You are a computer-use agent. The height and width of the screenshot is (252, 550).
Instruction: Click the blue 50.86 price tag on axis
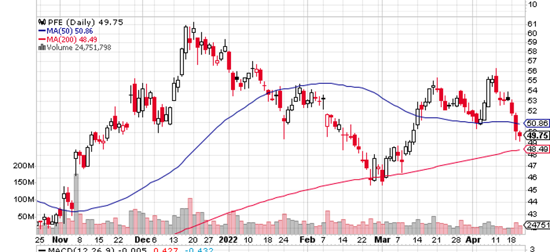pyautogui.click(x=538, y=124)
